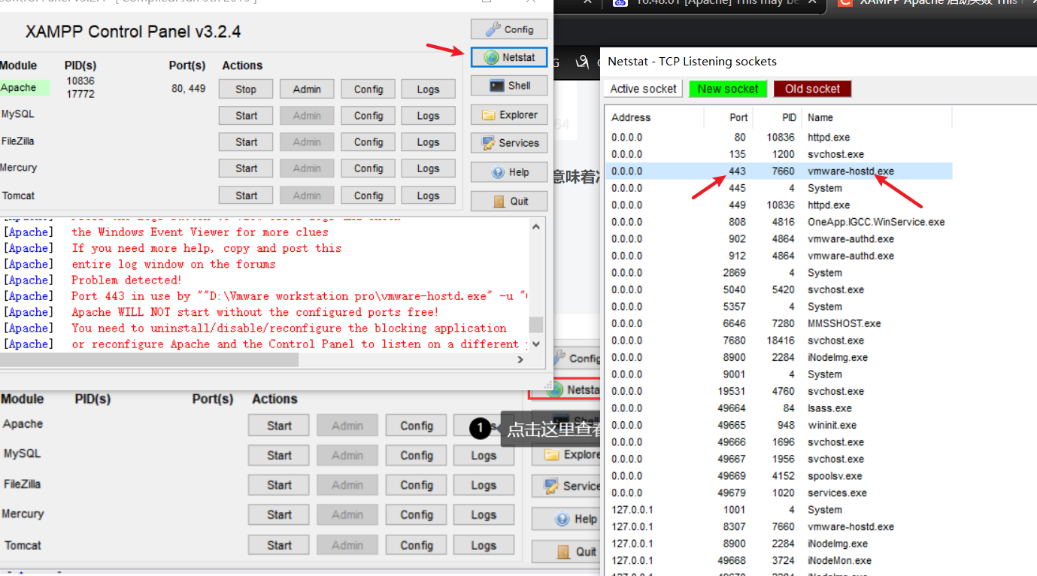Open Tomcat Config in XAMPP v3.2.4 panel

tap(368, 196)
